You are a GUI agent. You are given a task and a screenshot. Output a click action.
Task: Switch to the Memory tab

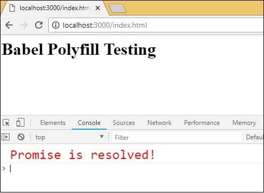(x=244, y=123)
